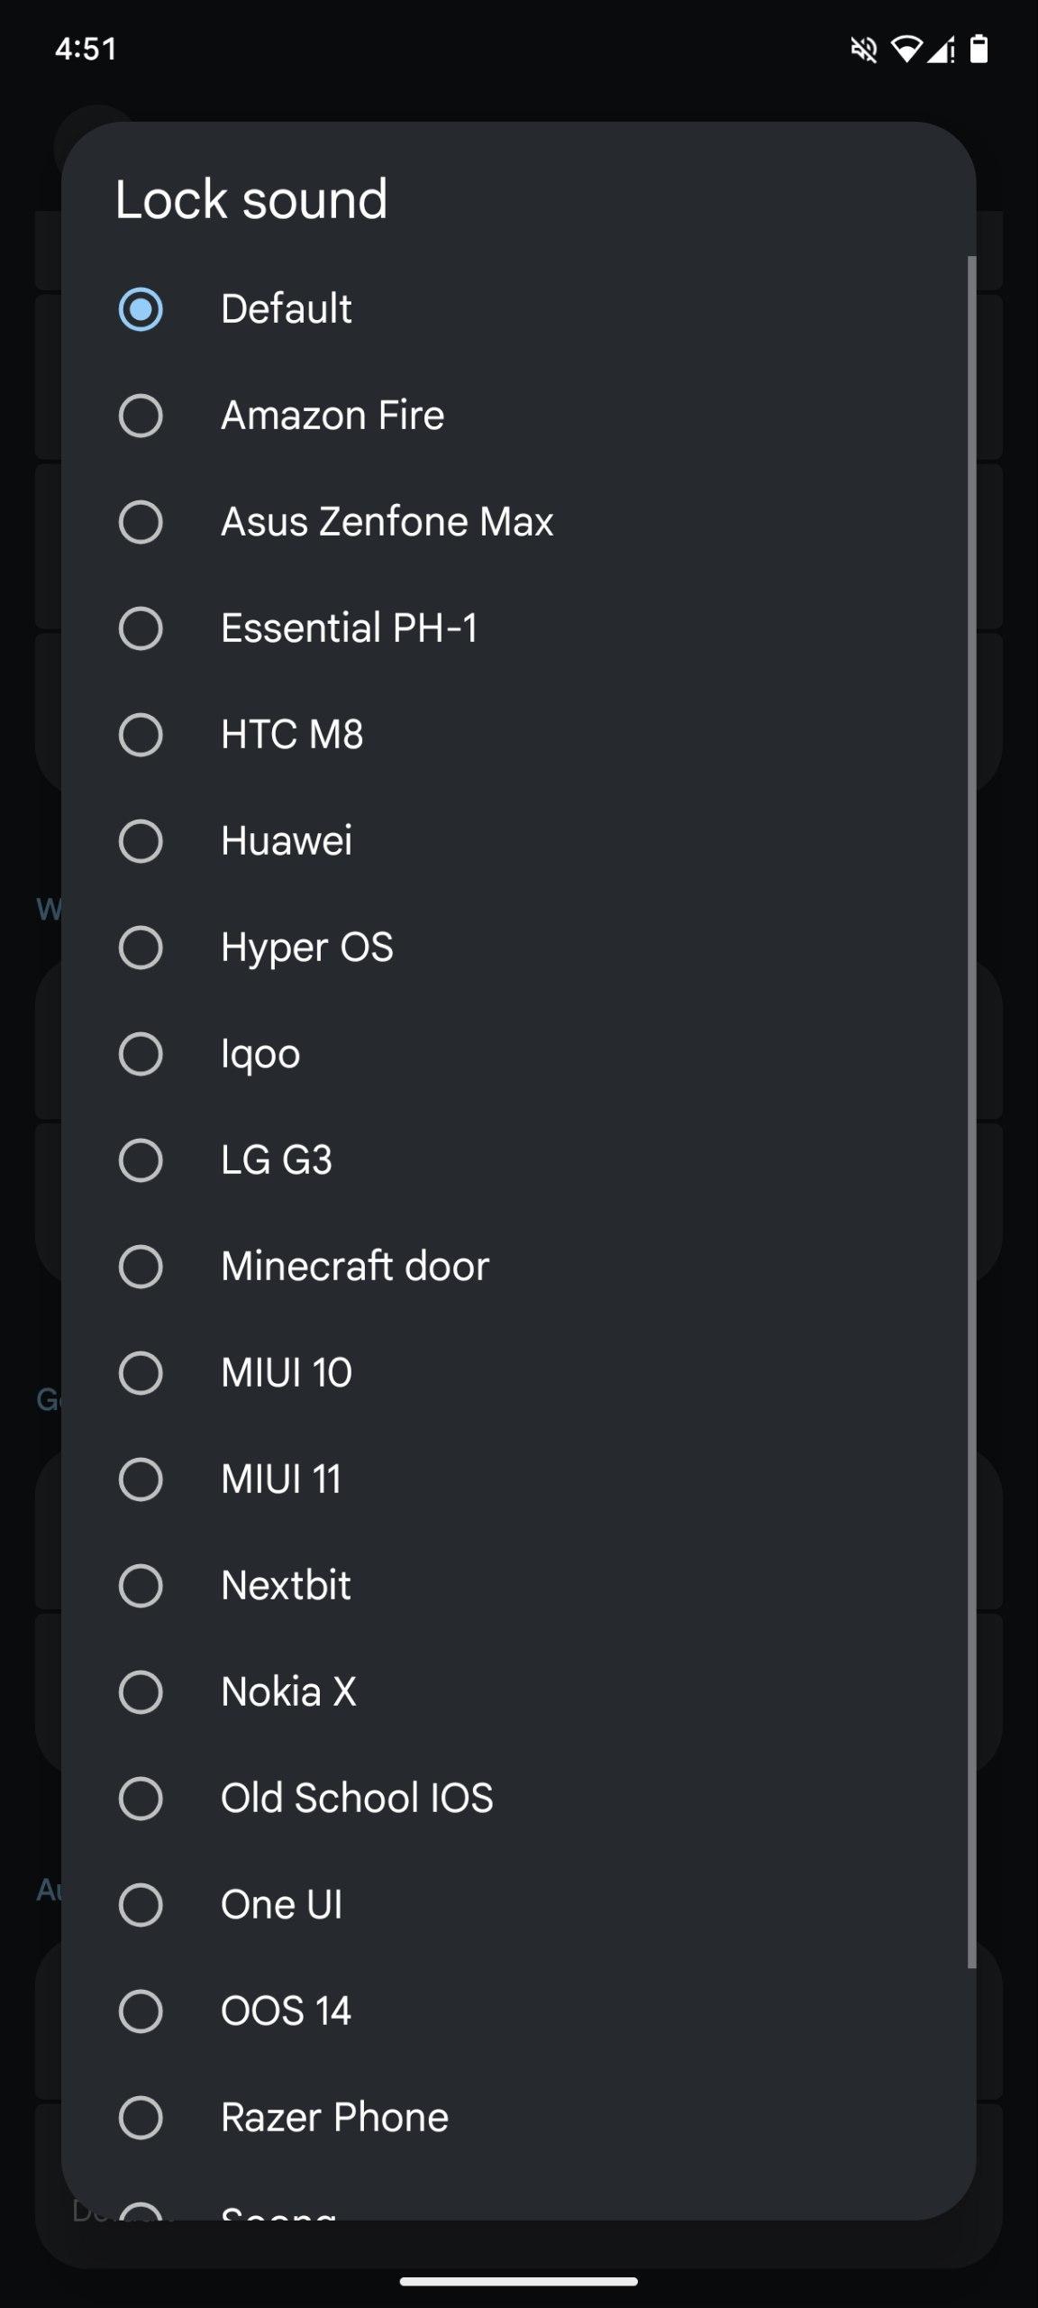
Task: Select HTC M8 lock sound
Action: 141,735
